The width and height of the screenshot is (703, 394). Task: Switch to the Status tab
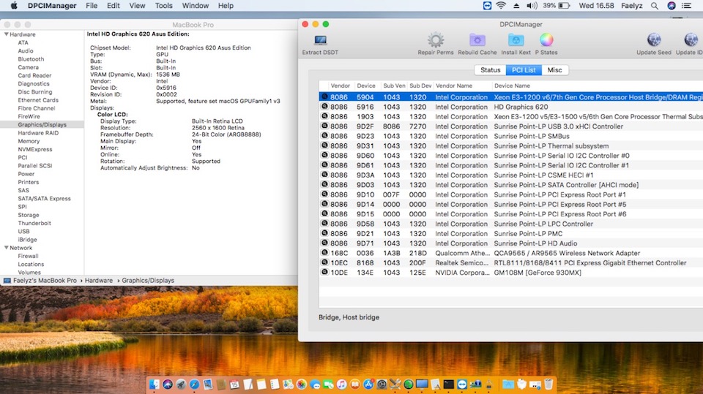pos(490,70)
